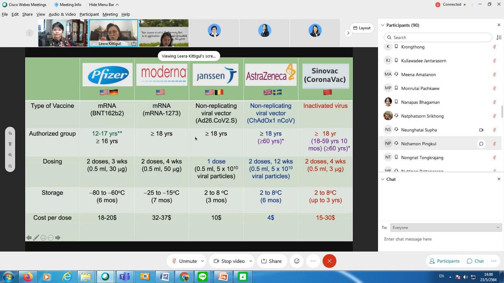The image size is (504, 283).
Task: Open the LINE app from the taskbar
Action: (x=203, y=277)
